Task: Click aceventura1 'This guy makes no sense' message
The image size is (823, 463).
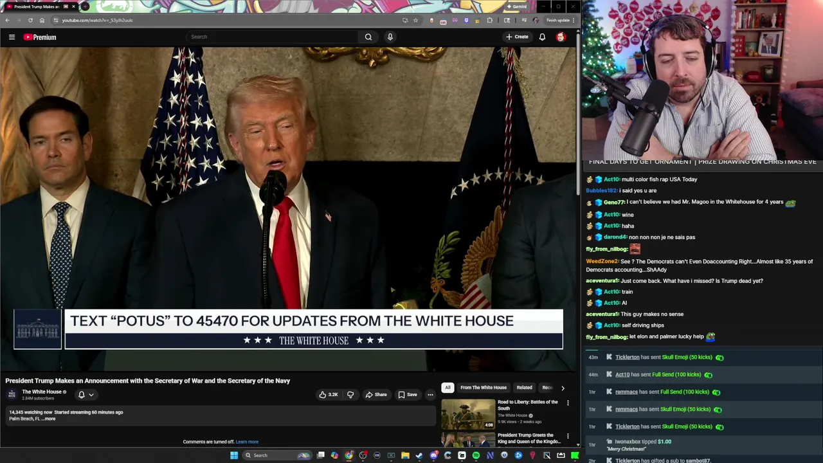Action: point(652,314)
